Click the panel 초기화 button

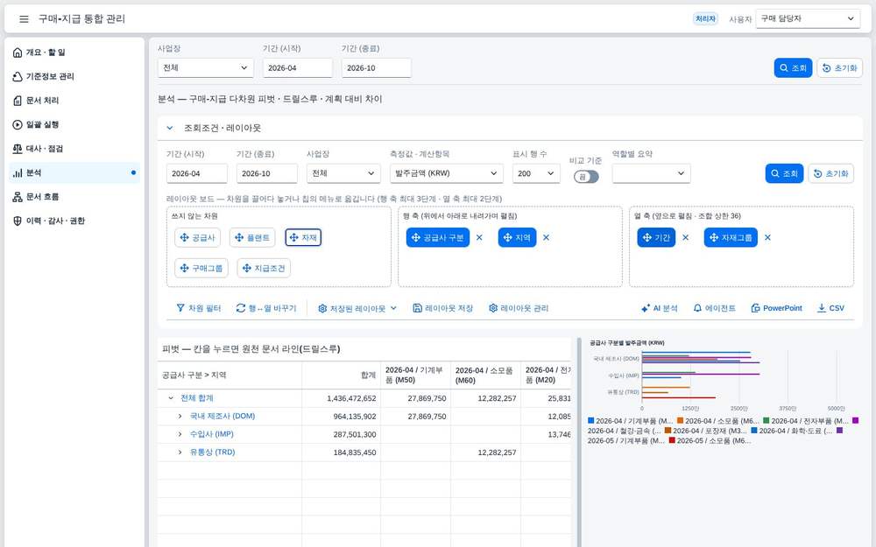[830, 173]
